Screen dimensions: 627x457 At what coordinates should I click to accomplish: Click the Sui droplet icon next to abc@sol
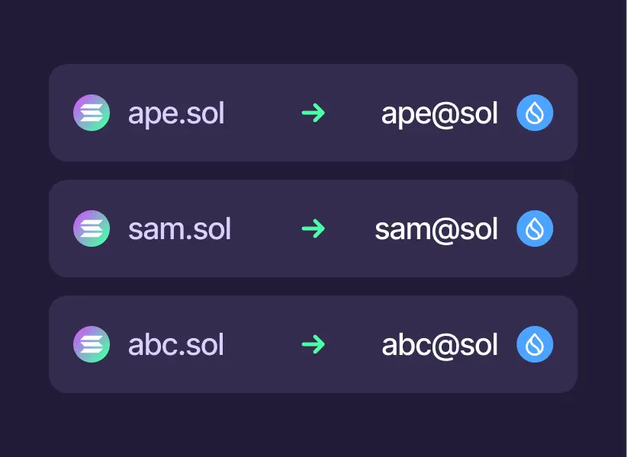click(x=535, y=344)
